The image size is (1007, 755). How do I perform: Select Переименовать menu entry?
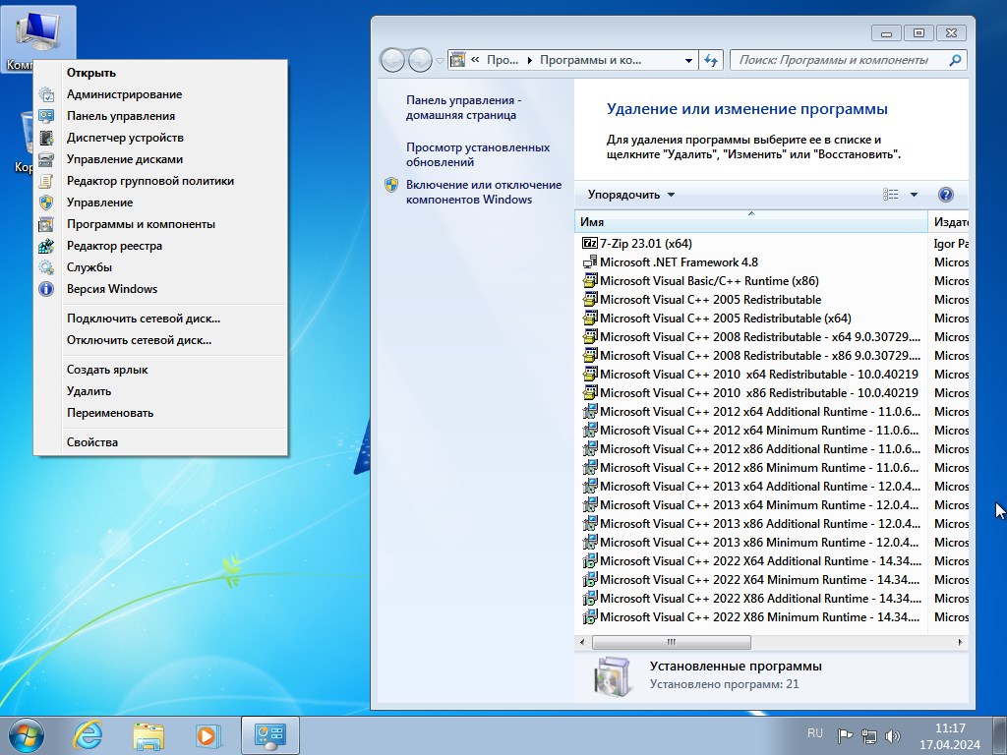coord(160,413)
